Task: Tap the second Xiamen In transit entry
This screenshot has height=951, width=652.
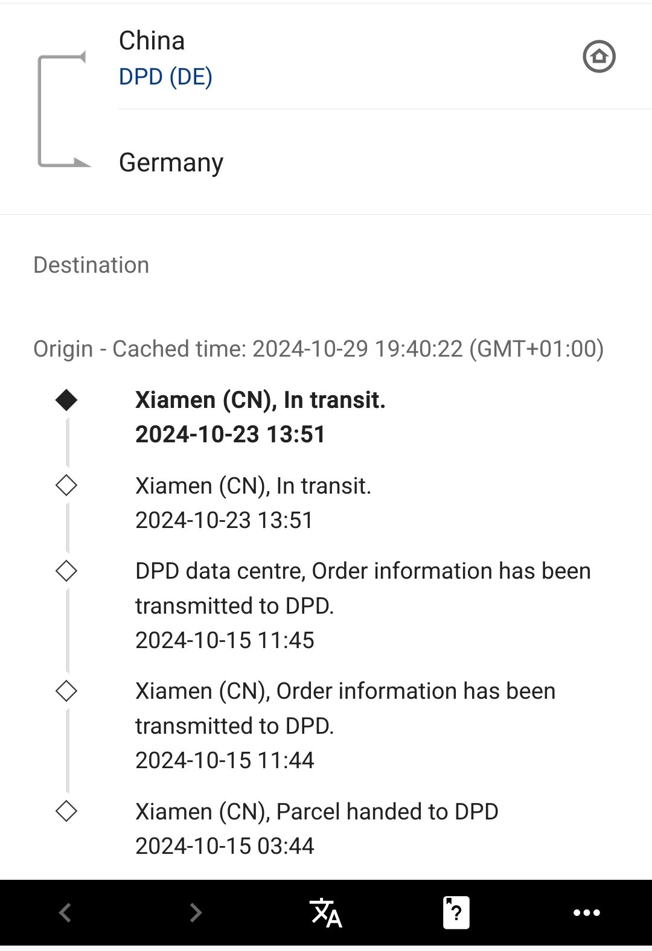Action: 253,502
